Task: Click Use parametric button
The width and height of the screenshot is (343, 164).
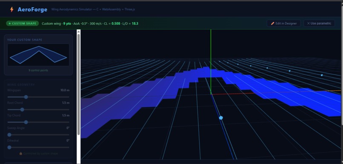Action: pos(319,23)
